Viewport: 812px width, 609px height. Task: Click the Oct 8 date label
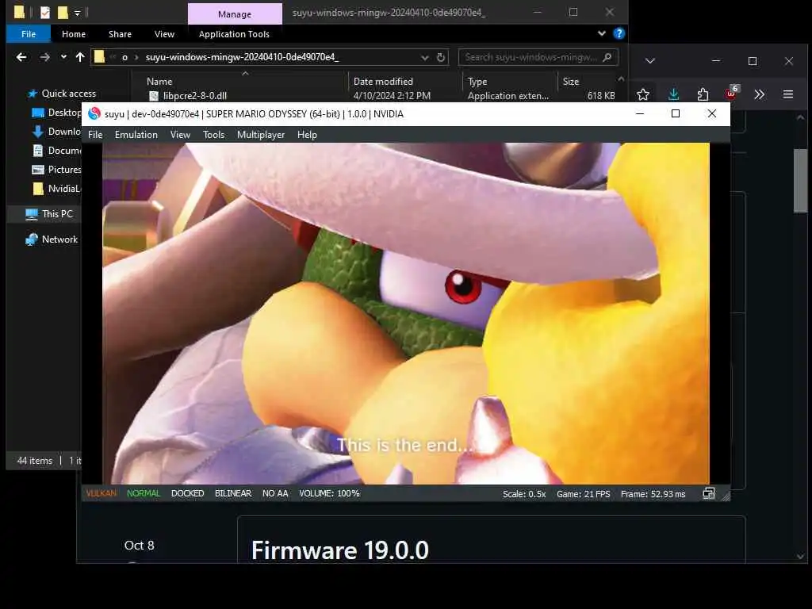(x=139, y=546)
